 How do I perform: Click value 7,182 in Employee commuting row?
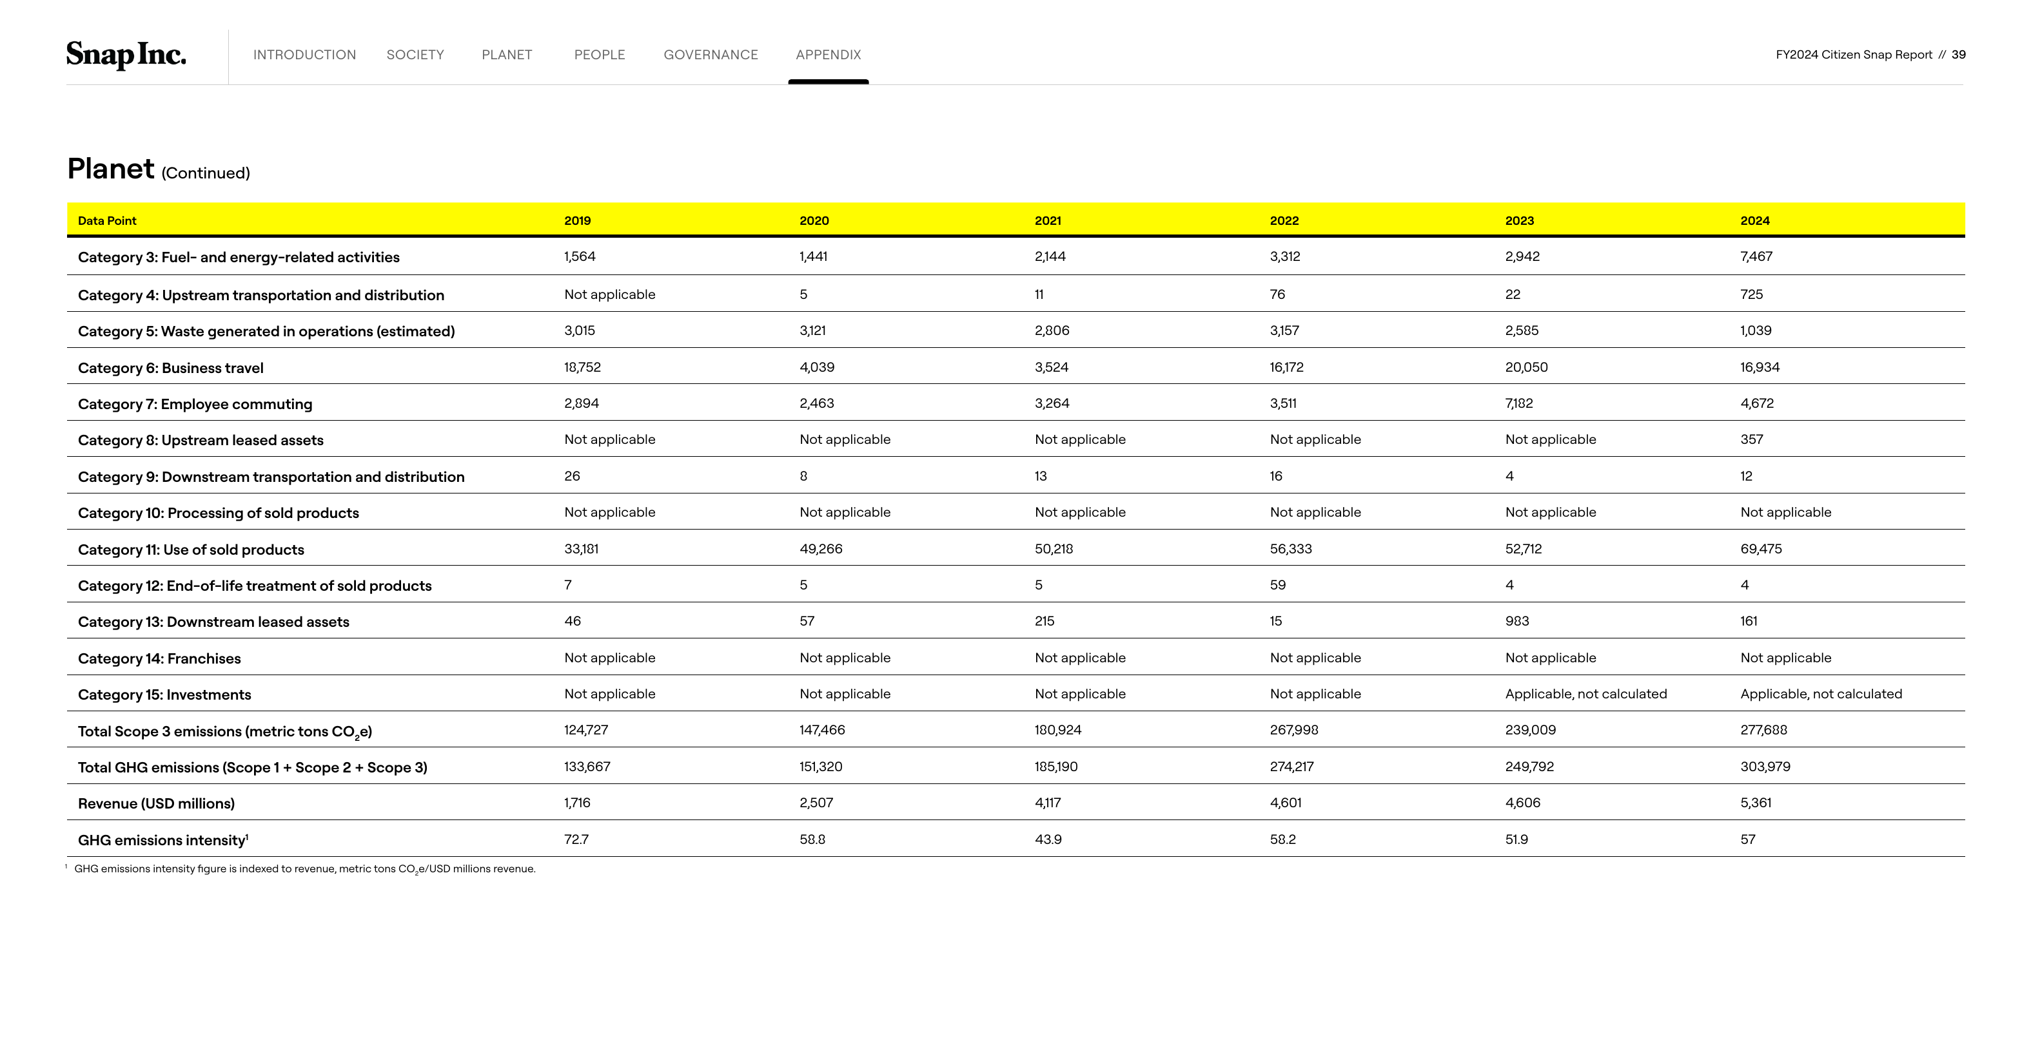(1518, 403)
